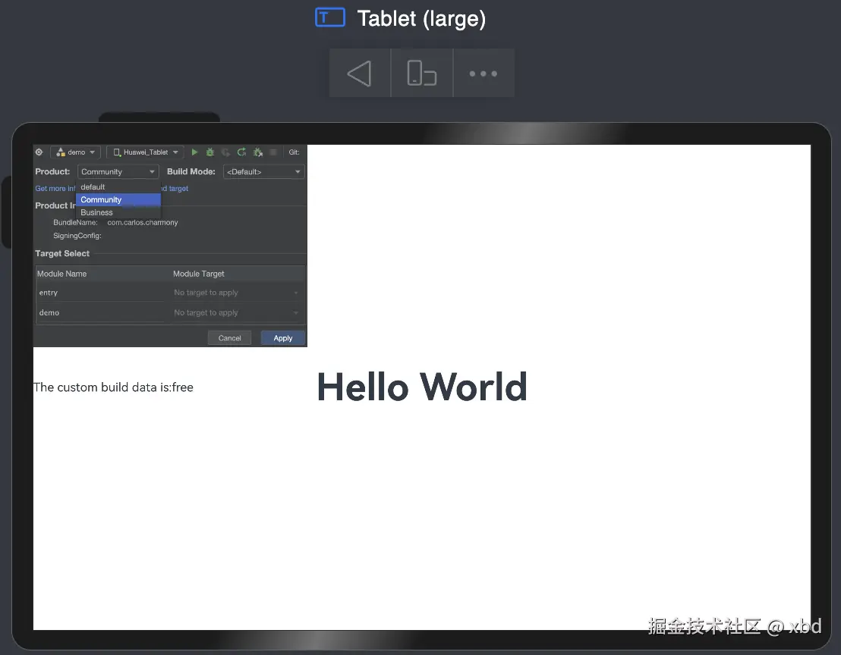Click the Tablet (large) device type icon
Viewport: 841px width, 655px height.
point(330,17)
